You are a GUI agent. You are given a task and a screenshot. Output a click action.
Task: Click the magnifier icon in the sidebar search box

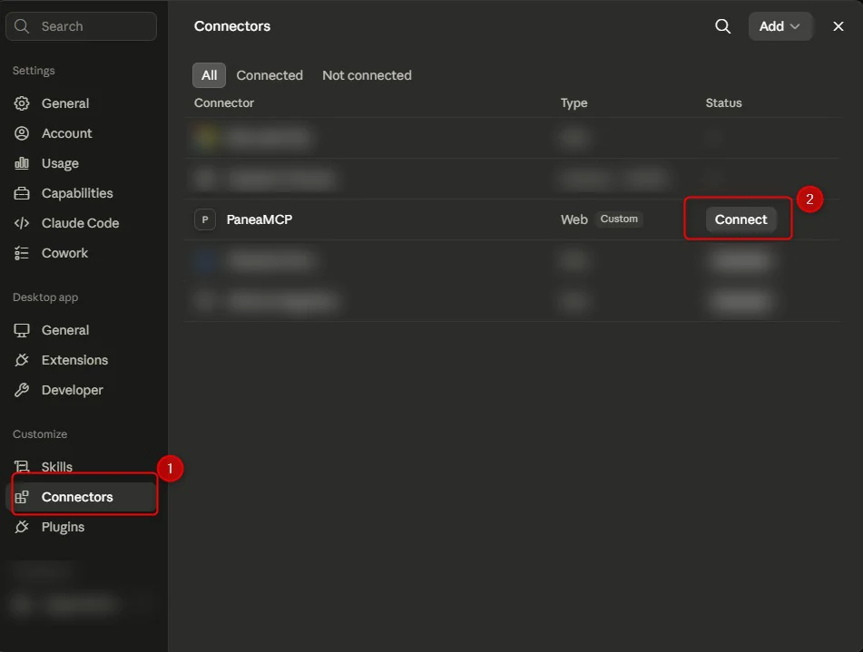[22, 26]
